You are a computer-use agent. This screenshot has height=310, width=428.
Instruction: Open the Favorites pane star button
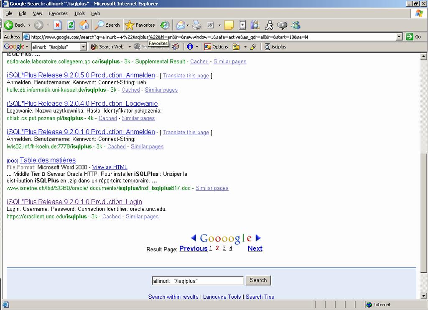pos(140,25)
